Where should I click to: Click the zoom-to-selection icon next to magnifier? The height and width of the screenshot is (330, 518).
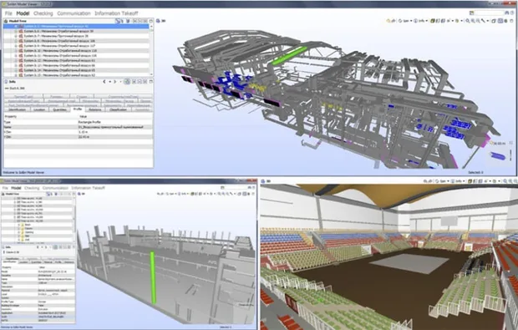(473, 21)
